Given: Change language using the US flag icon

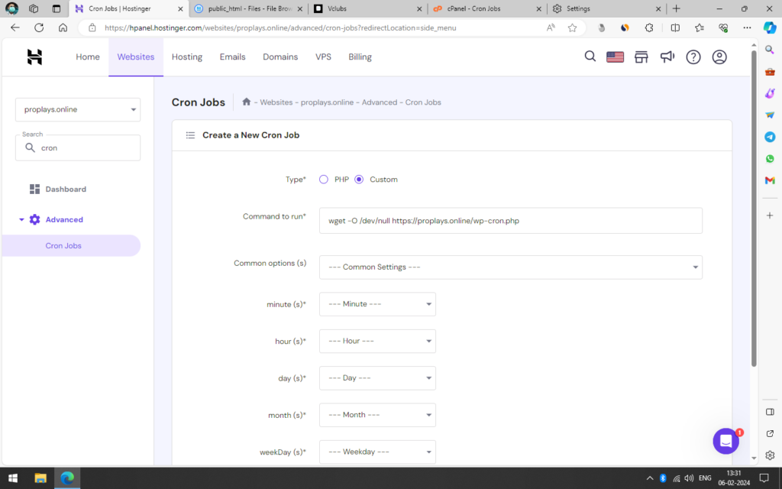Looking at the screenshot, I should pyautogui.click(x=615, y=57).
